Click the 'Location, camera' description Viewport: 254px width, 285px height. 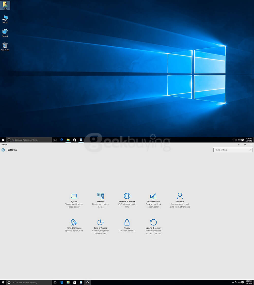point(127,231)
